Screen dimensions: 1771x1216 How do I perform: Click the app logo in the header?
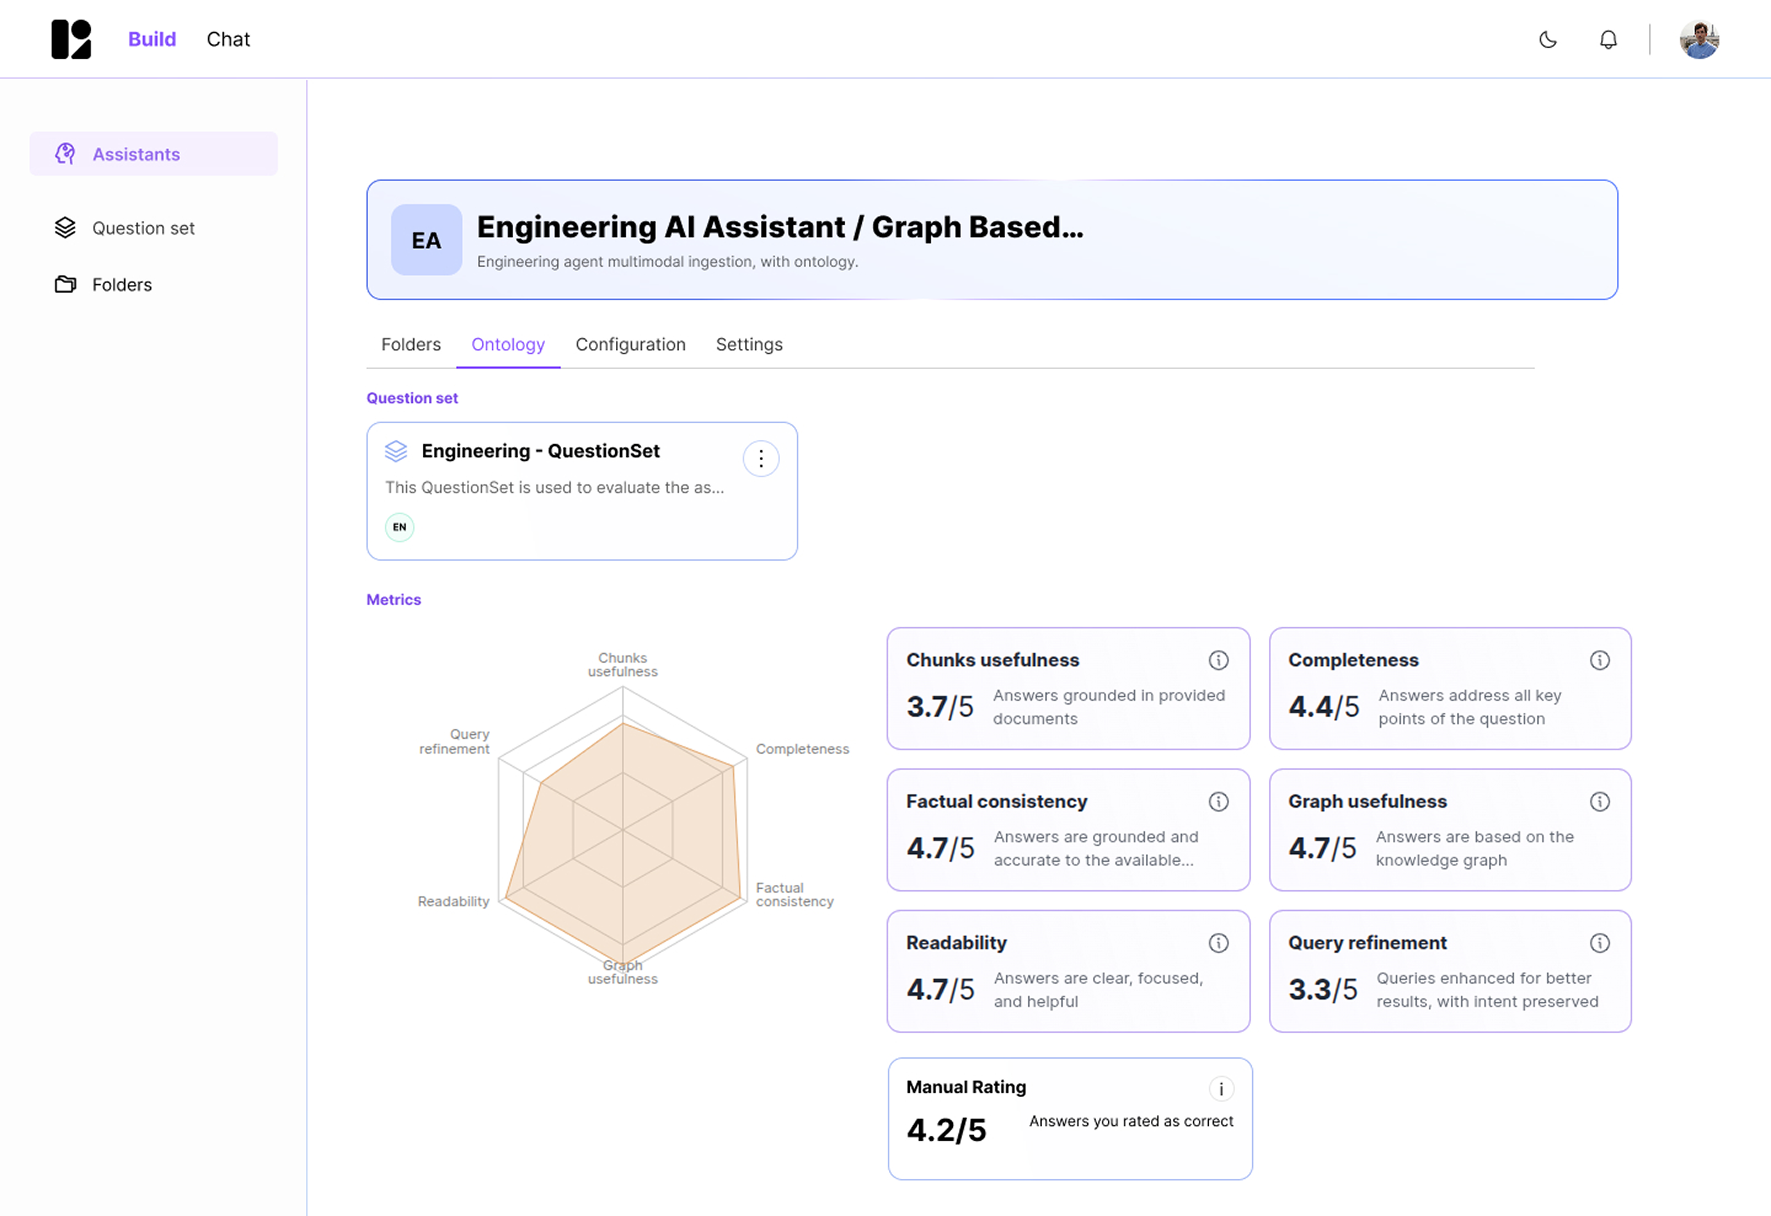click(x=71, y=40)
